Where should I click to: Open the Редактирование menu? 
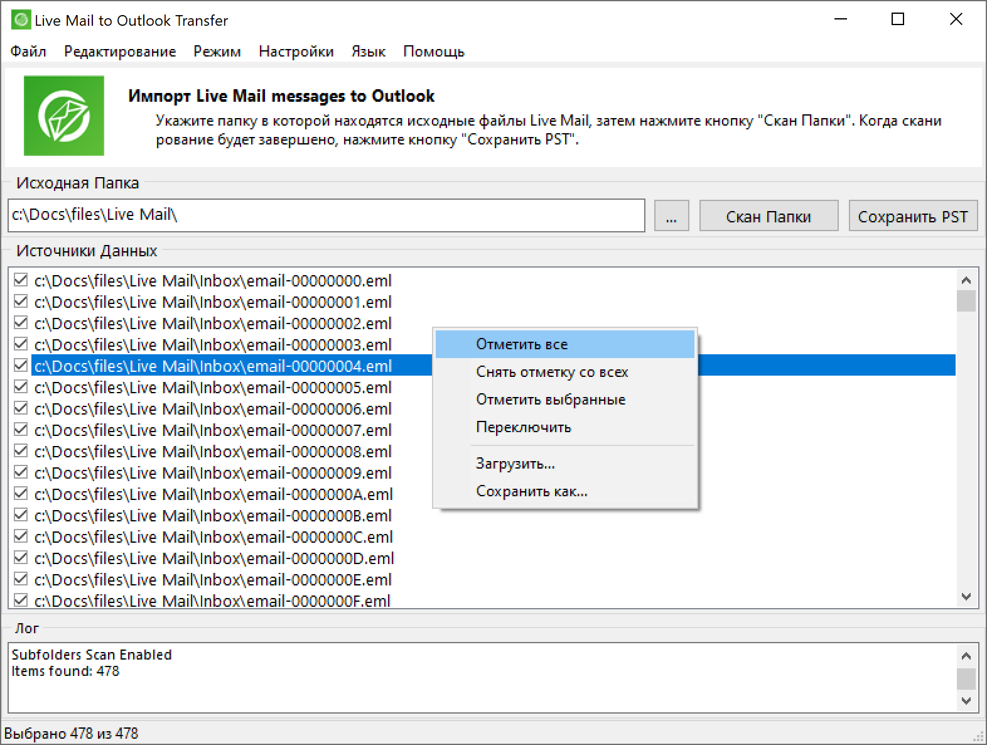[120, 52]
